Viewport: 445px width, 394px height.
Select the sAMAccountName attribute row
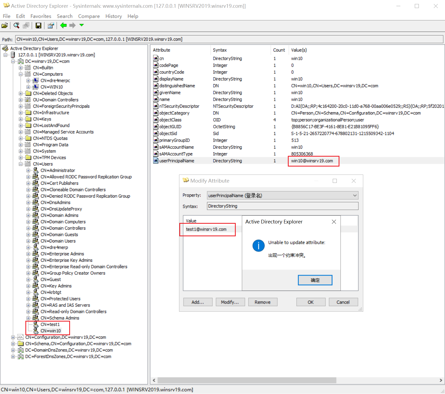[297, 147]
